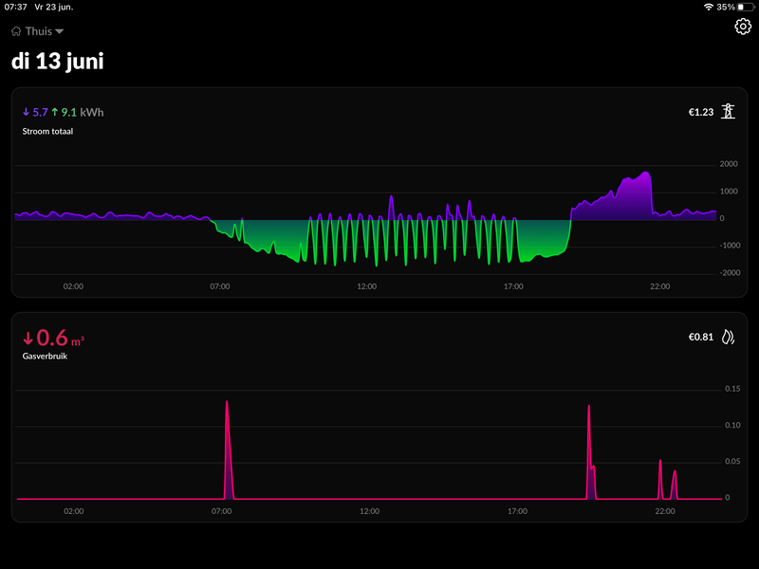The height and width of the screenshot is (569, 759).
Task: Tap the house icon beside Thuis
Action: (x=16, y=31)
